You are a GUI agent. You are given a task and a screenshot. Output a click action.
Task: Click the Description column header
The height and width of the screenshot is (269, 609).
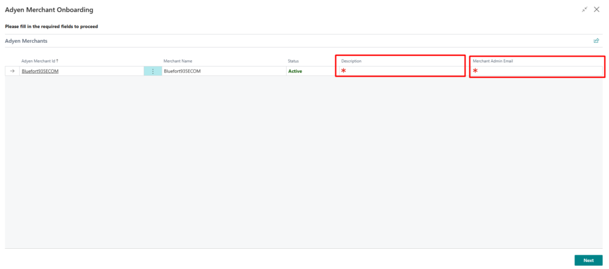[x=351, y=61]
